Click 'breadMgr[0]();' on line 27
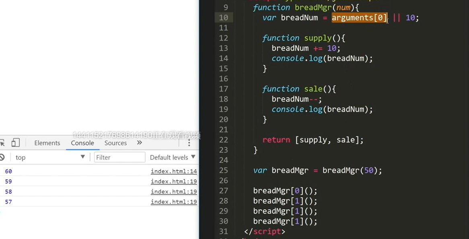This screenshot has width=469, height=239. [x=285, y=191]
